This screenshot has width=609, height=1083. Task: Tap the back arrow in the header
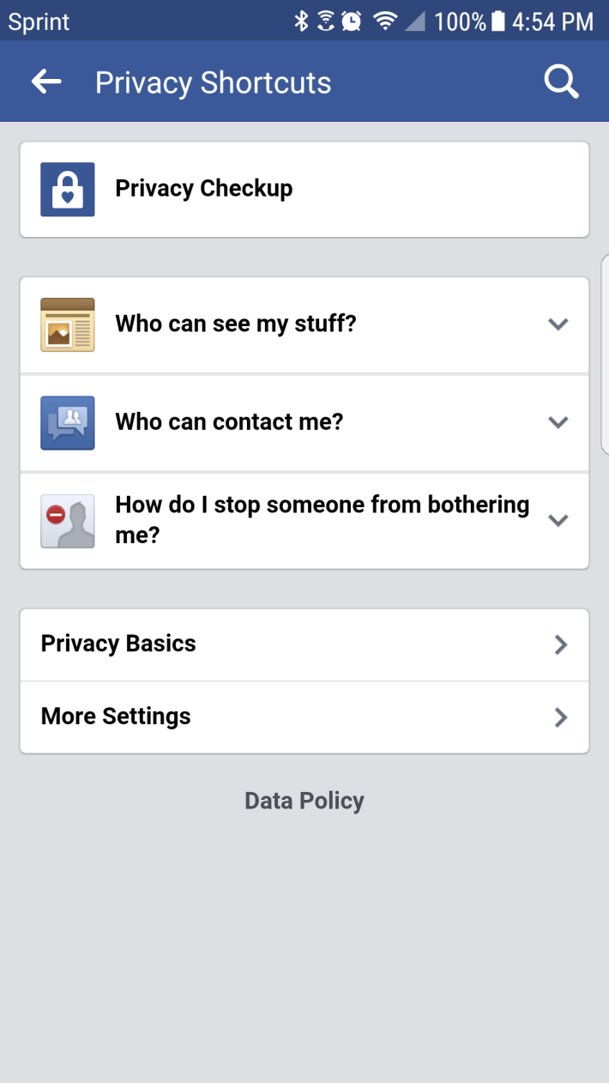pos(46,82)
